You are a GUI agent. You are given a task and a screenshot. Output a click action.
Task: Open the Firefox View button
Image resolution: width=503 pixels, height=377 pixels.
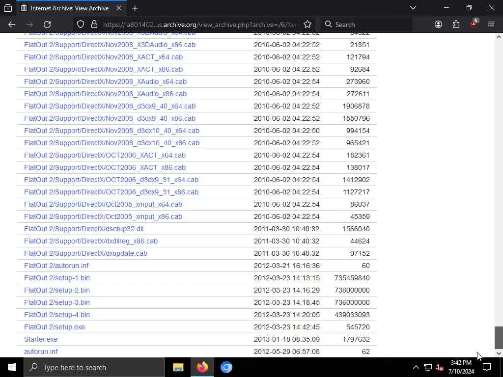(x=8, y=8)
